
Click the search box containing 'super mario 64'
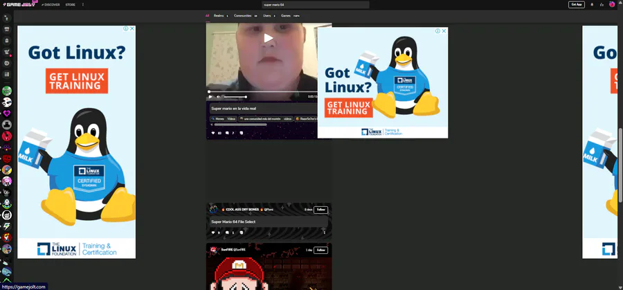(316, 5)
